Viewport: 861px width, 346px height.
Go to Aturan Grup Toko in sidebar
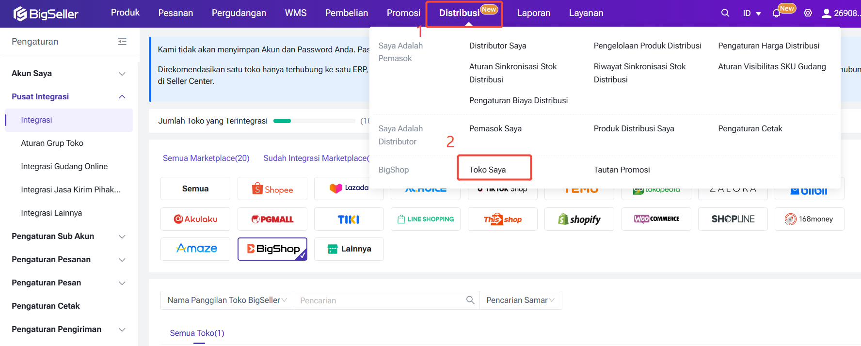click(52, 143)
